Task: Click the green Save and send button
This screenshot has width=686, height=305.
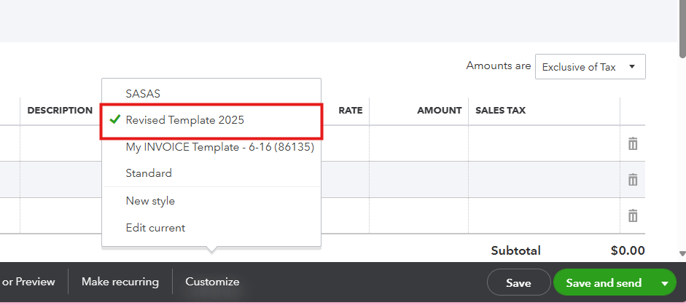Action: point(604,283)
